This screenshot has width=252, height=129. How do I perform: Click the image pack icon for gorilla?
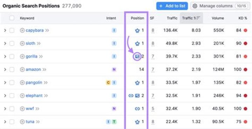tap(137, 56)
